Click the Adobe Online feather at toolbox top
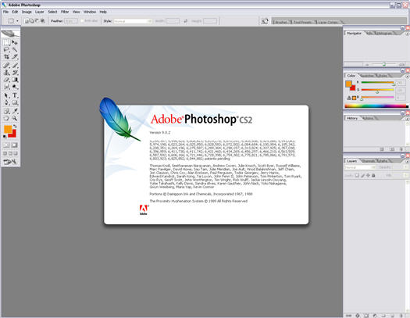Screen dimensions: 410x318 [10, 34]
